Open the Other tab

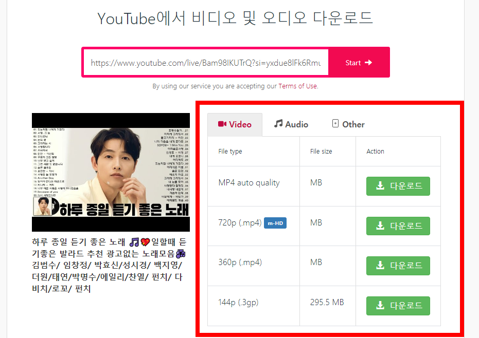[348, 124]
